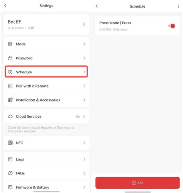Expand the Bot EF device chevron
Viewport: 183px width, 193px height.
click(84, 24)
